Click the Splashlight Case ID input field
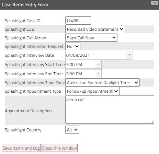The width and height of the screenshot is (159, 154). (78, 21)
